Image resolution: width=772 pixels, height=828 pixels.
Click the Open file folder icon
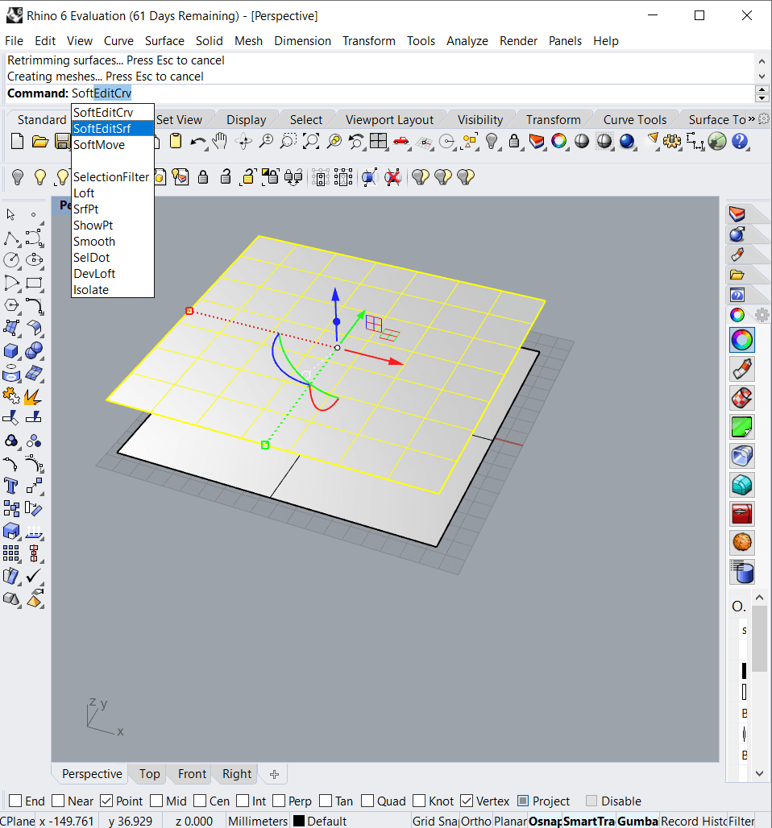39,143
